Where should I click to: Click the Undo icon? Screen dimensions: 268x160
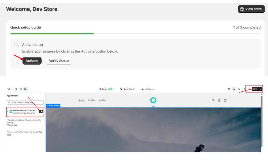[244, 89]
